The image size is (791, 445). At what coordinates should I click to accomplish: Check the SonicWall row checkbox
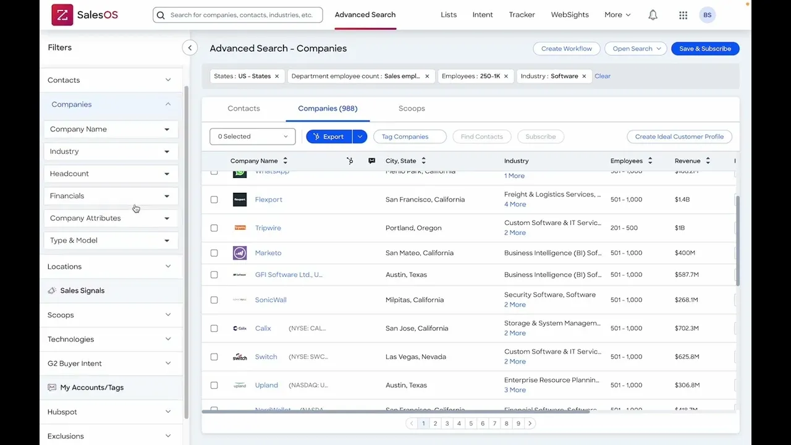[214, 300]
